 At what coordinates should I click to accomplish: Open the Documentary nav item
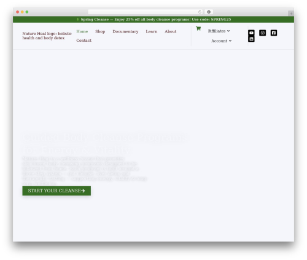point(125,31)
